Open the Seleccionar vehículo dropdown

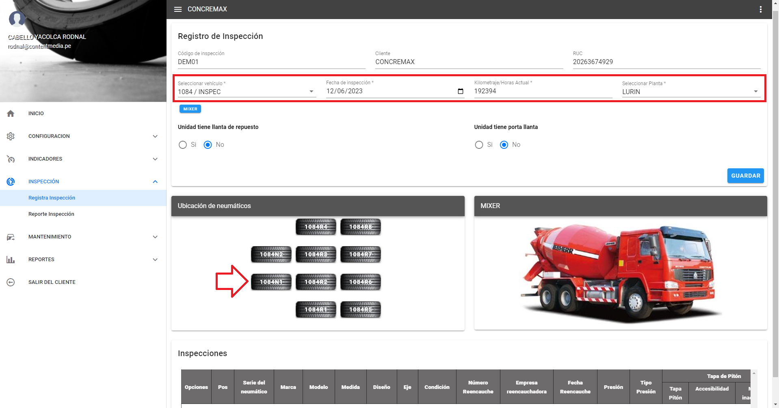click(x=246, y=92)
